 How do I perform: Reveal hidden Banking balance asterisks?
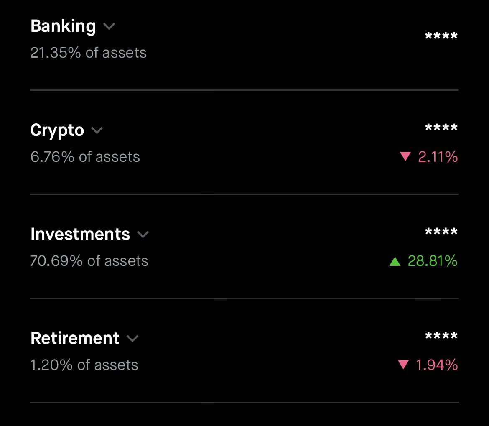(441, 36)
